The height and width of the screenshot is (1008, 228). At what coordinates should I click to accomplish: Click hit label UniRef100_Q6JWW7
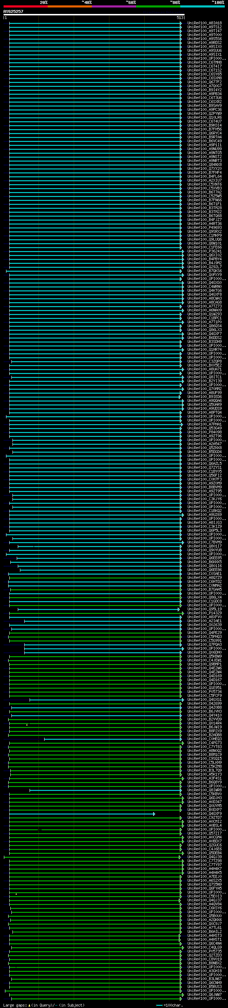(204, 994)
